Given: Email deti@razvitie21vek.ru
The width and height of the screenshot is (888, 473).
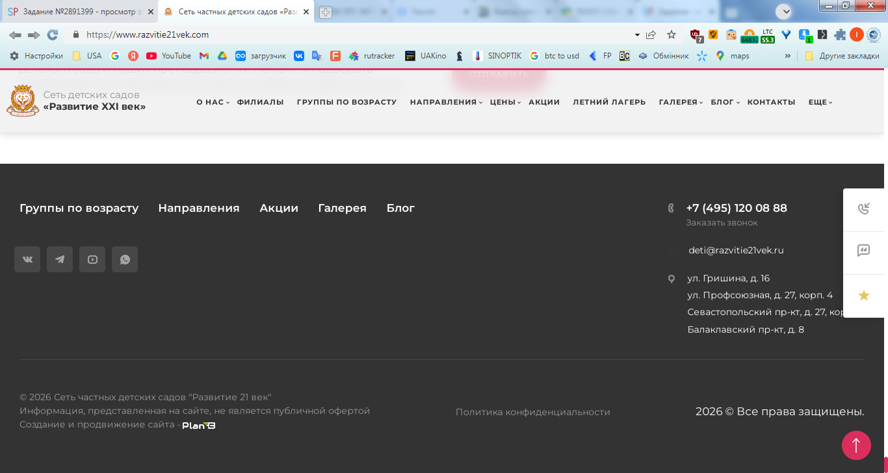Looking at the screenshot, I should (x=736, y=250).
